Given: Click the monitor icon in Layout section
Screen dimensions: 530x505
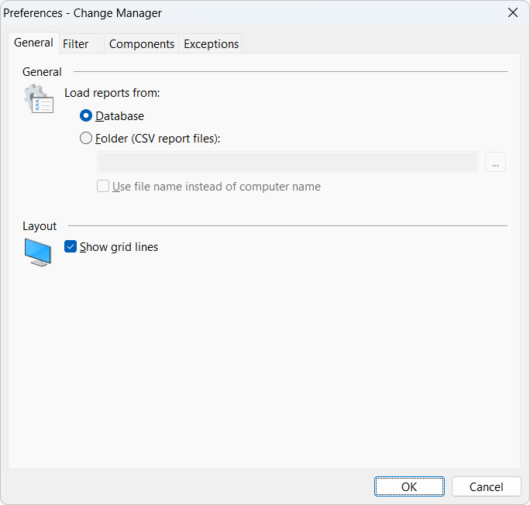Looking at the screenshot, I should (x=38, y=252).
